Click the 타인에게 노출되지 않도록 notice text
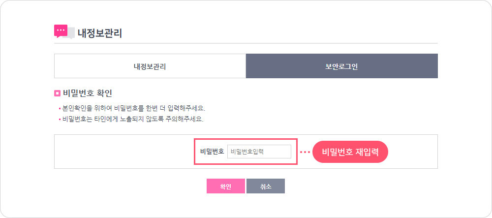 (x=133, y=120)
